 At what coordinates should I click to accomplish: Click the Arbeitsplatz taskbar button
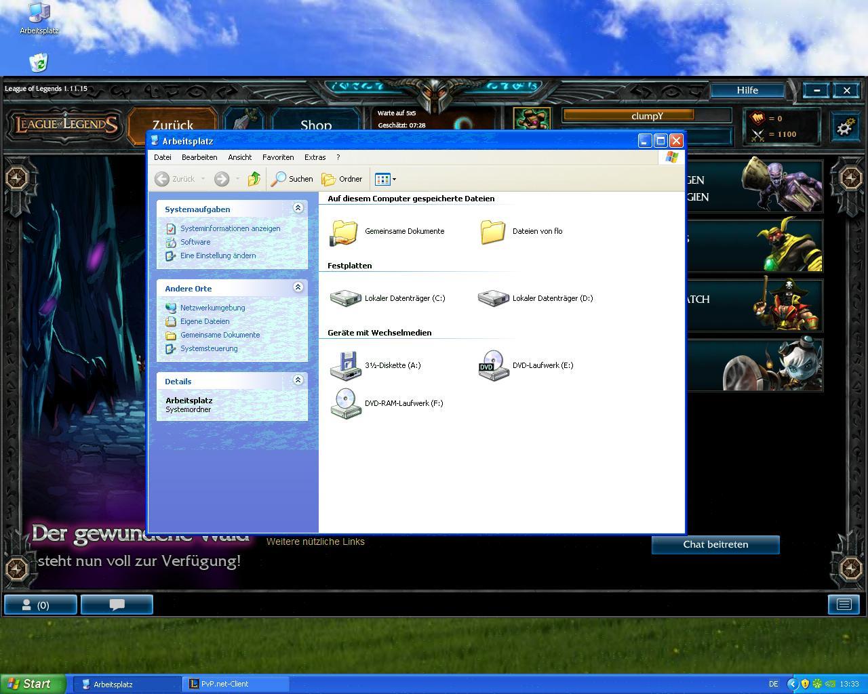coord(127,684)
